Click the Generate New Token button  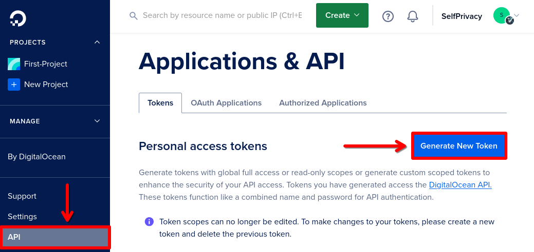tap(459, 146)
